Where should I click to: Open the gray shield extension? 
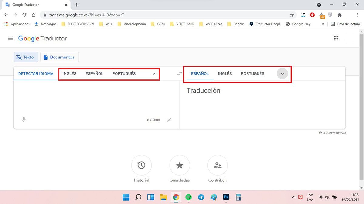[330, 15]
